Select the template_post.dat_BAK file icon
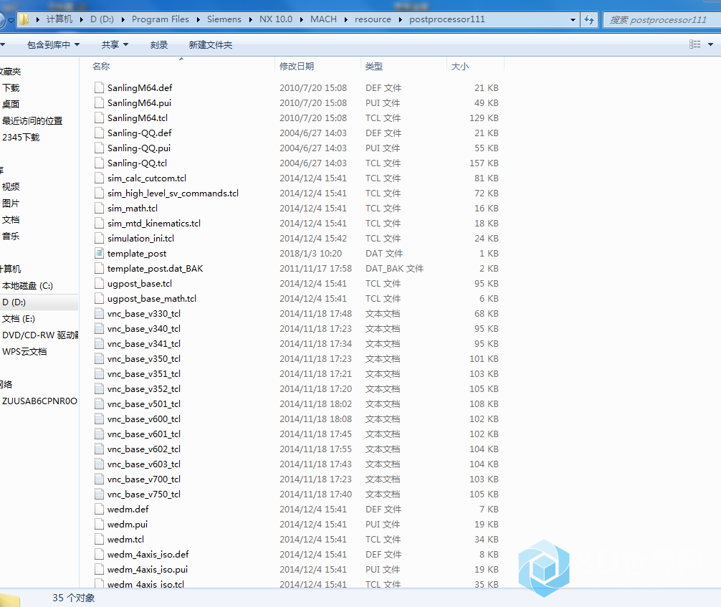The height and width of the screenshot is (607, 721). pyautogui.click(x=99, y=268)
